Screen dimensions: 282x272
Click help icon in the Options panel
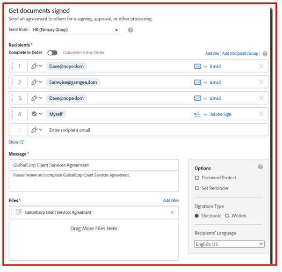coord(260,167)
